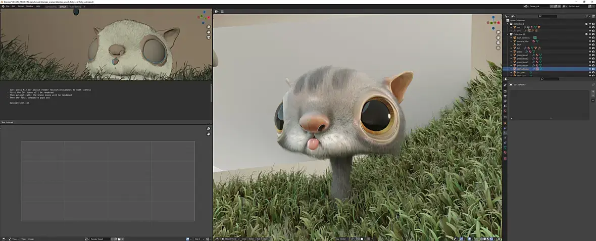
Task: Hide the fish object via eye icon
Action: 590,48
